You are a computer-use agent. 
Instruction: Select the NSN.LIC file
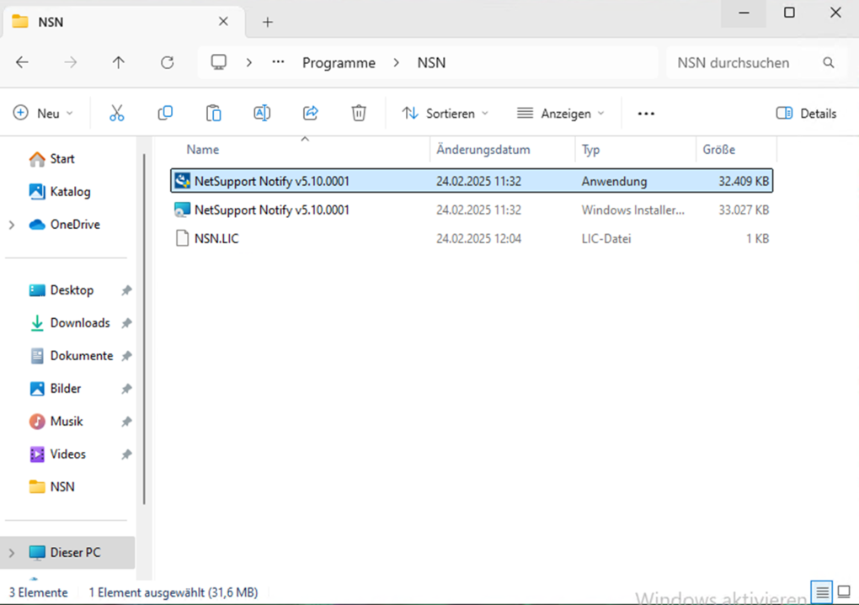[x=216, y=239]
